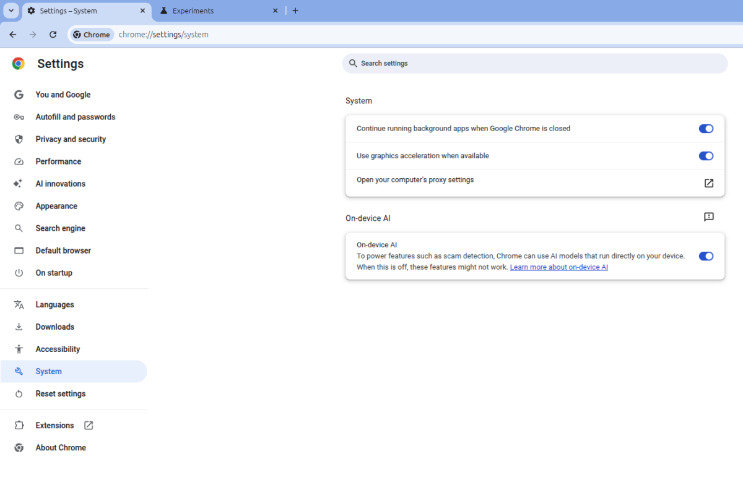This screenshot has height=480, width=743.
Task: Toggle Use graphics acceleration switch
Action: click(x=706, y=156)
